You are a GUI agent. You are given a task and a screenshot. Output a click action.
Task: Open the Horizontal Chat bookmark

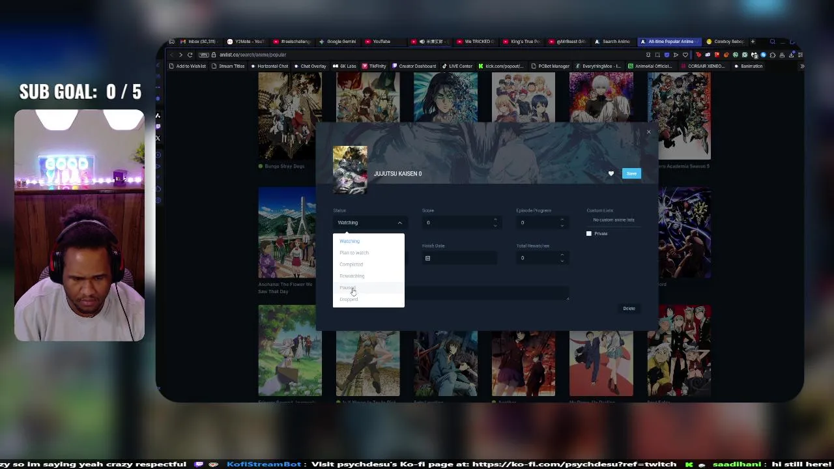click(270, 66)
